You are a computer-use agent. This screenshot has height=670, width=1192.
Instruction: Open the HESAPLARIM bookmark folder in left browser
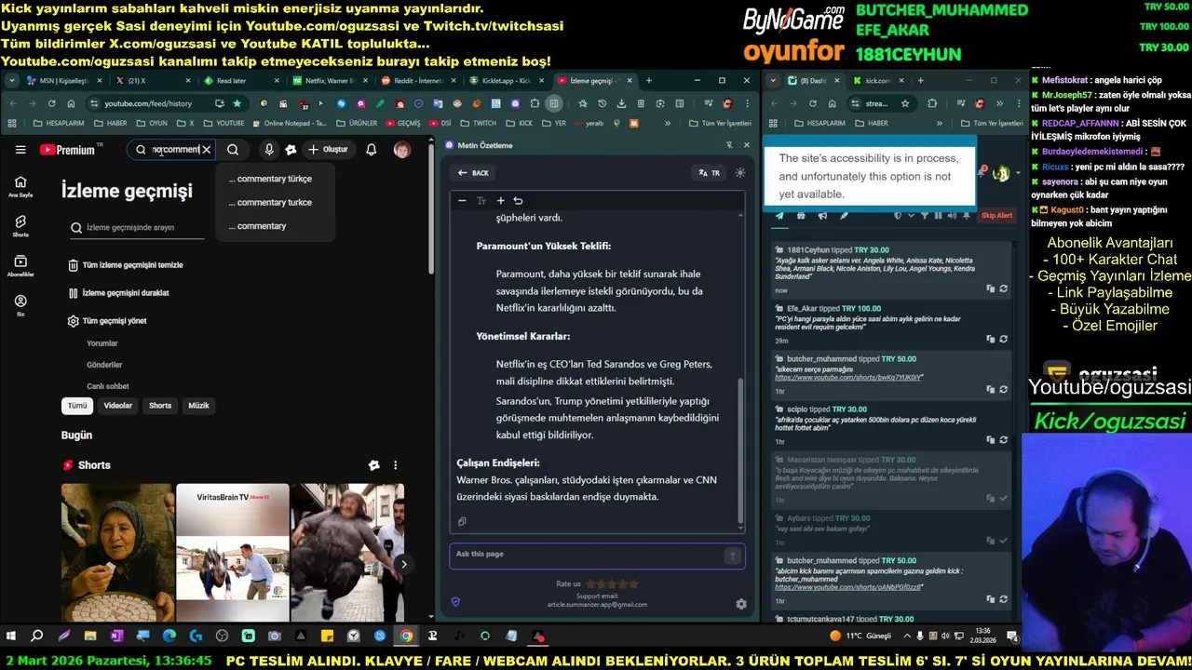point(58,123)
